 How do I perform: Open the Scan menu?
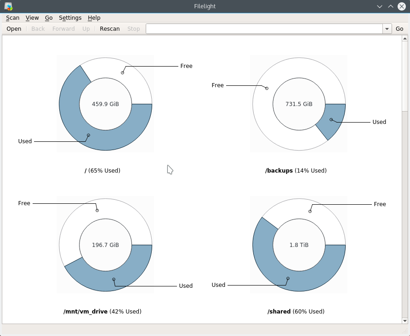click(x=12, y=17)
